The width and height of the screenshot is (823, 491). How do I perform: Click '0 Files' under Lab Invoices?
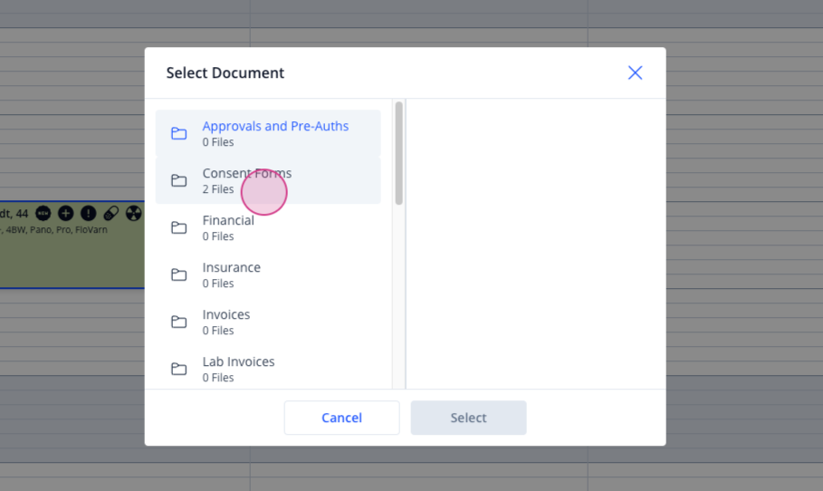tap(218, 378)
